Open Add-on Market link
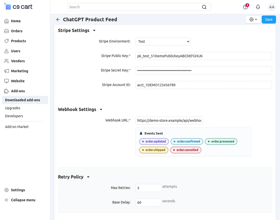 point(17,127)
